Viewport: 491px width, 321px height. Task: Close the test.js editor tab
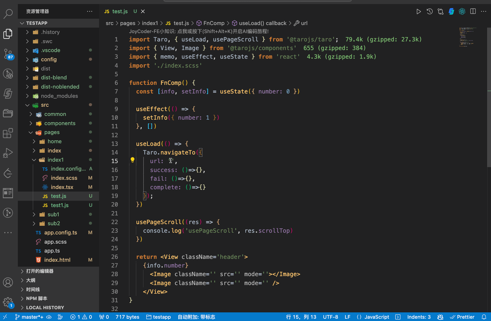tap(143, 12)
